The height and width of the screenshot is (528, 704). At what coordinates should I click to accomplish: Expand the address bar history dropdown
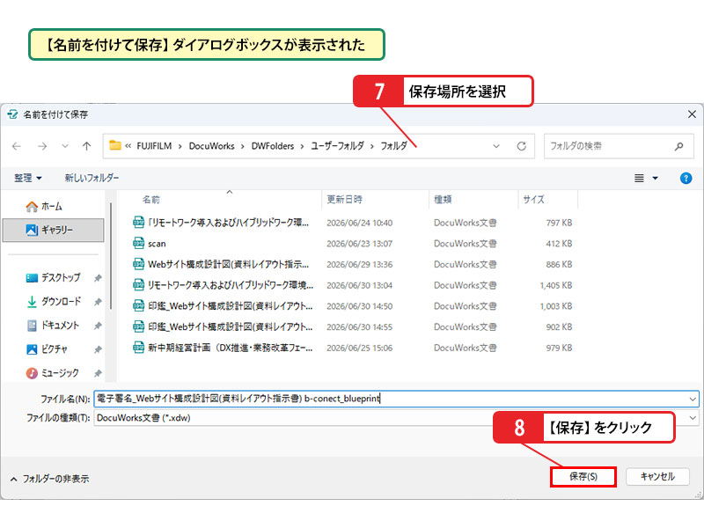tap(496, 146)
